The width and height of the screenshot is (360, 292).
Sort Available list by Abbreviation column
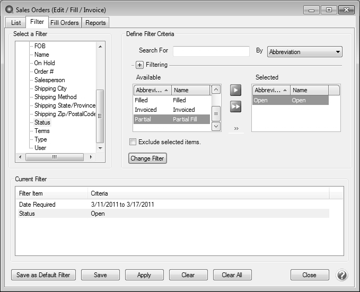point(152,90)
